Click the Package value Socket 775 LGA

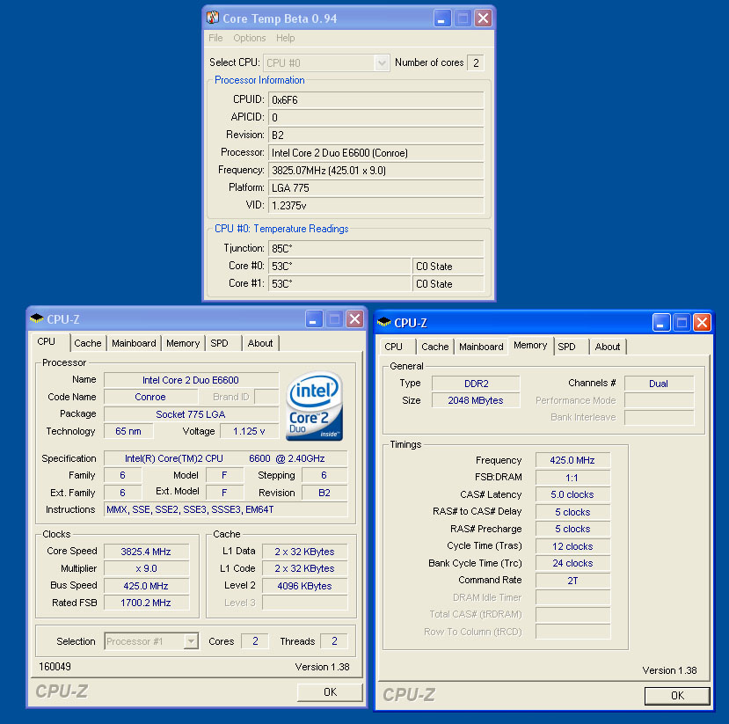191,413
